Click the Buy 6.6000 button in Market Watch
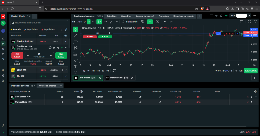This screenshot has width=260, height=136. click(61, 56)
